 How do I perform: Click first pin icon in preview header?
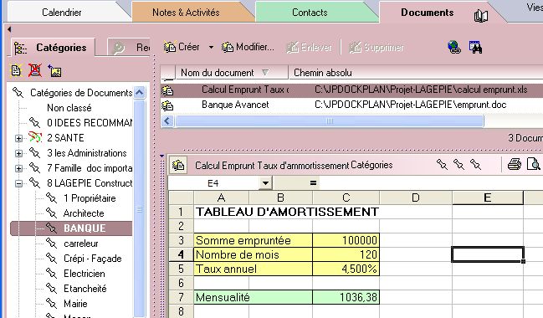(x=442, y=164)
